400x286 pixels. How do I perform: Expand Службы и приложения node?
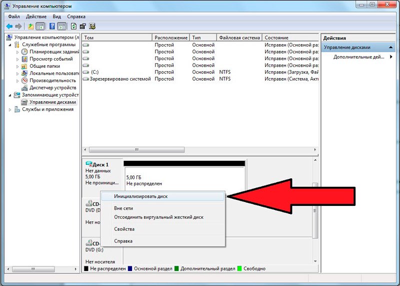pyautogui.click(x=10, y=110)
